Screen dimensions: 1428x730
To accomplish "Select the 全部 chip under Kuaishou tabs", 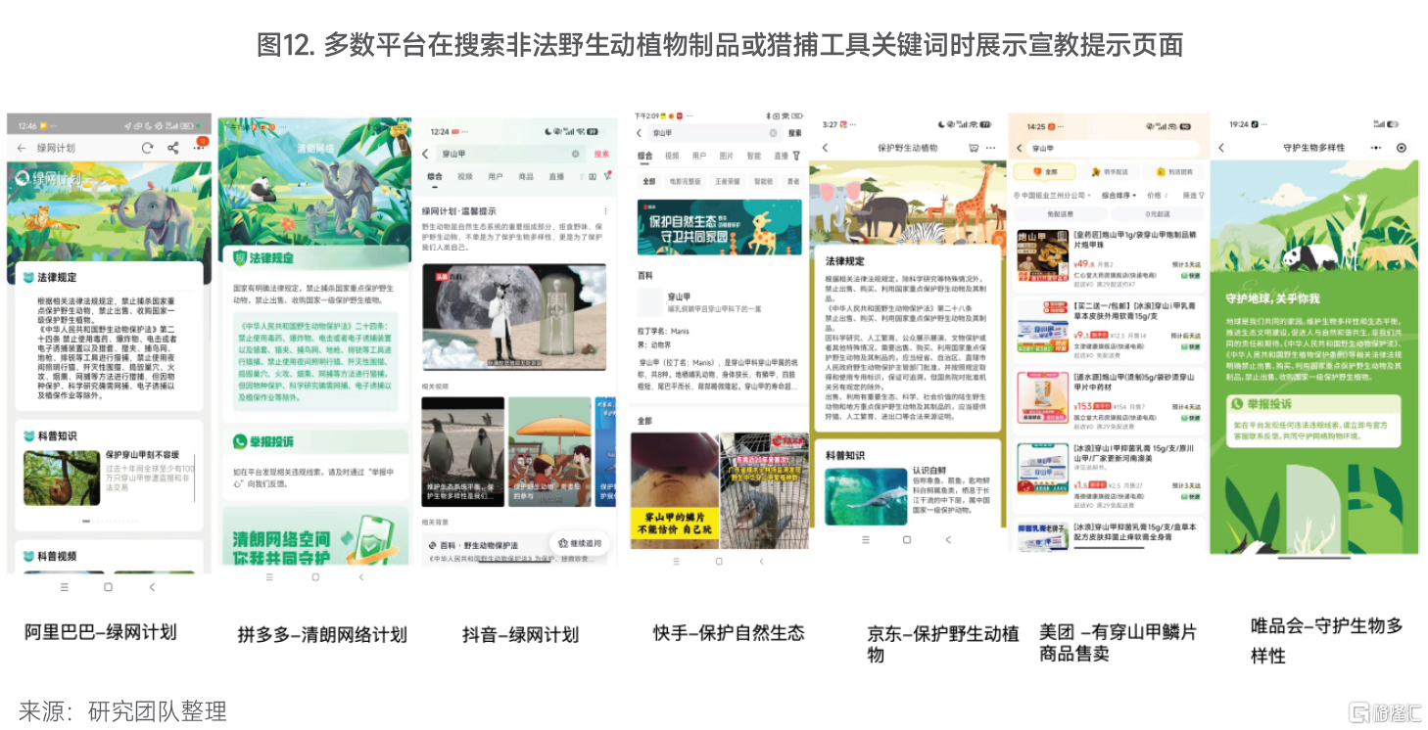I will click(x=648, y=181).
